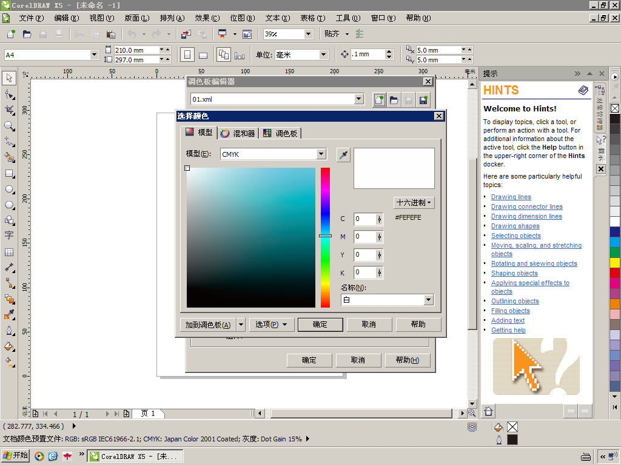Pick the Rectangle tool
This screenshot has height=465, width=621.
click(9, 173)
